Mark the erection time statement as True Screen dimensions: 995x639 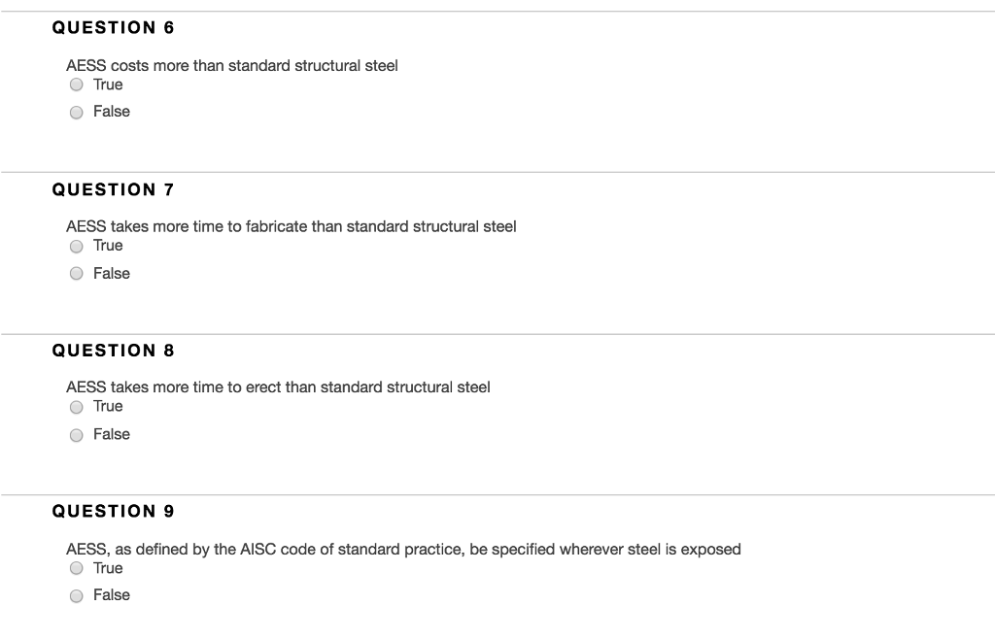(x=76, y=407)
